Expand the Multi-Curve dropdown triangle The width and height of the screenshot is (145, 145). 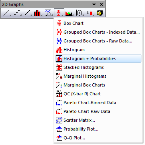[x=52, y=15]
